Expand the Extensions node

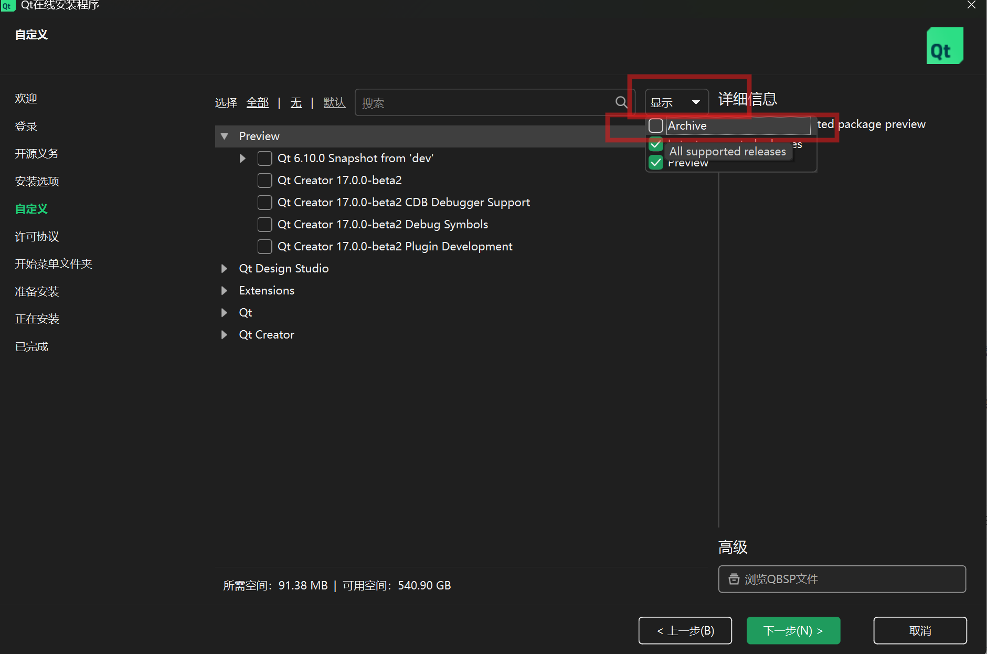pos(225,290)
